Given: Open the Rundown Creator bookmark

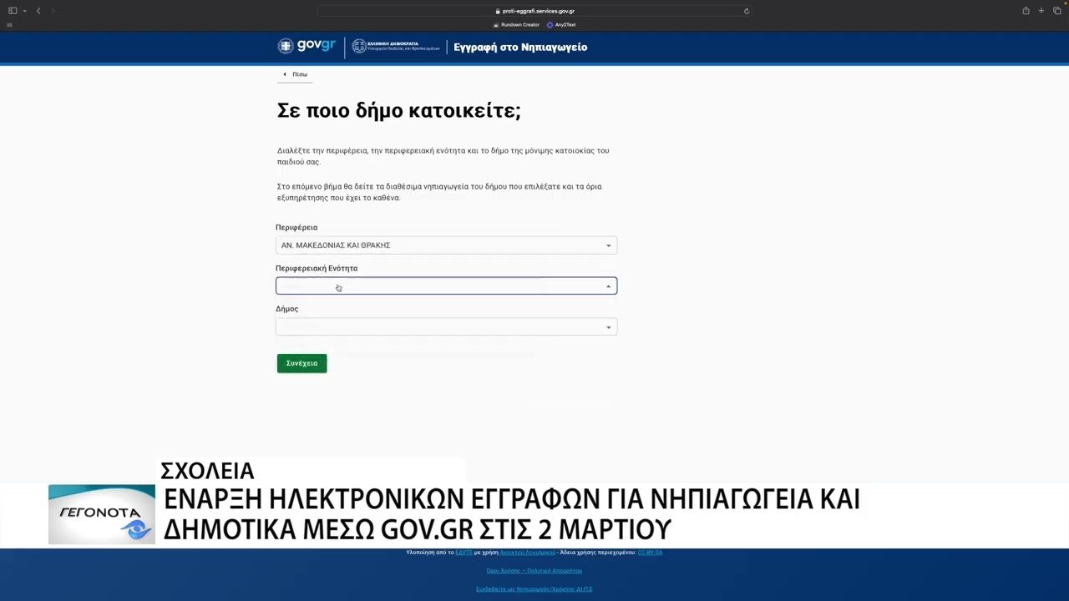Looking at the screenshot, I should click(x=516, y=25).
